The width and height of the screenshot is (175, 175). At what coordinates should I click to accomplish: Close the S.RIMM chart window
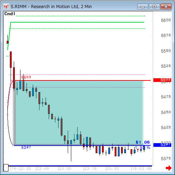coord(166,6)
